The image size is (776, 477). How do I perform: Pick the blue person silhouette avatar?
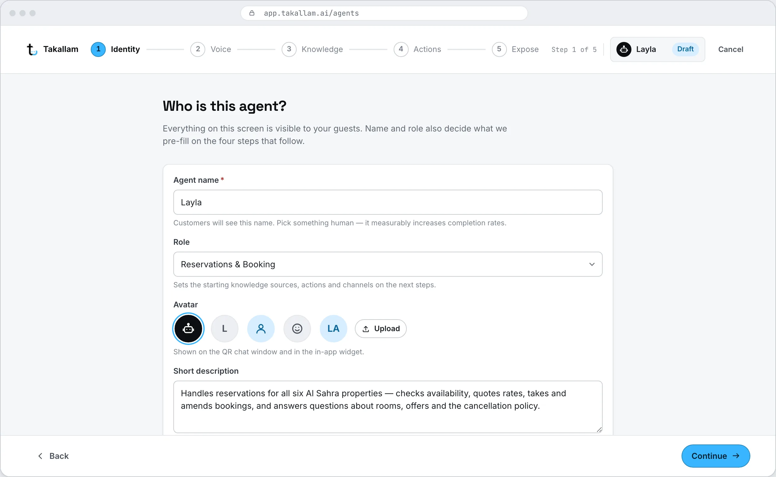point(261,329)
